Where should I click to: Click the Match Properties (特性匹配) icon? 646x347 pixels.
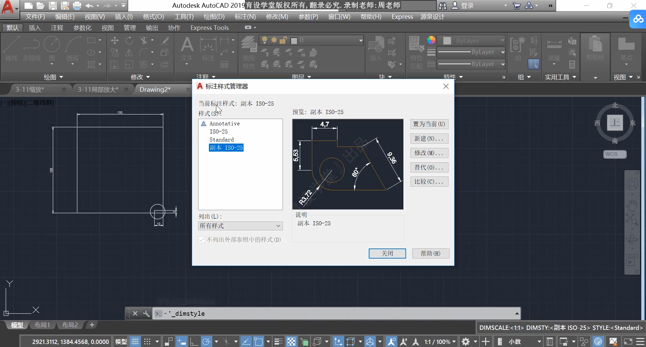pyautogui.click(x=417, y=52)
